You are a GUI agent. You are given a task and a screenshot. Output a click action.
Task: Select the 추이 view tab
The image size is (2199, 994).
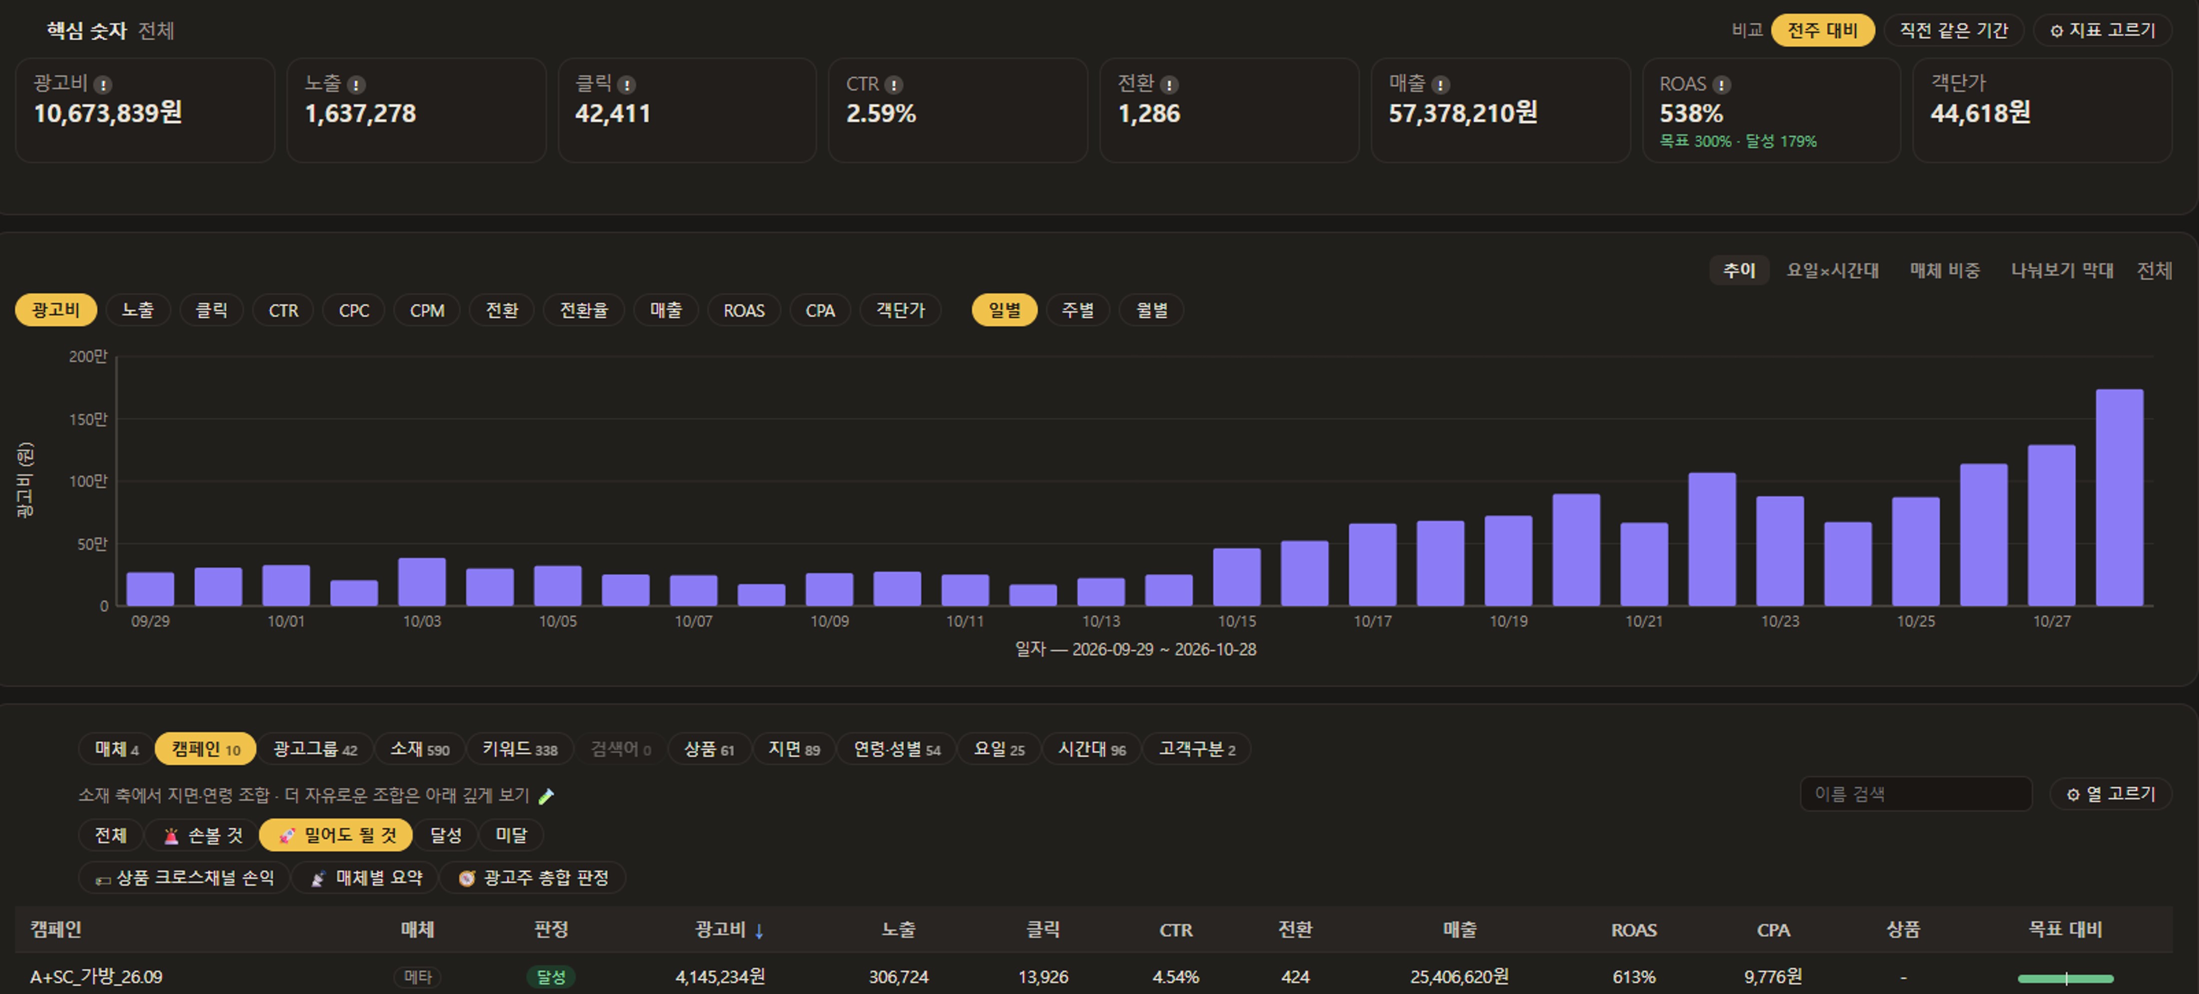coord(1739,271)
